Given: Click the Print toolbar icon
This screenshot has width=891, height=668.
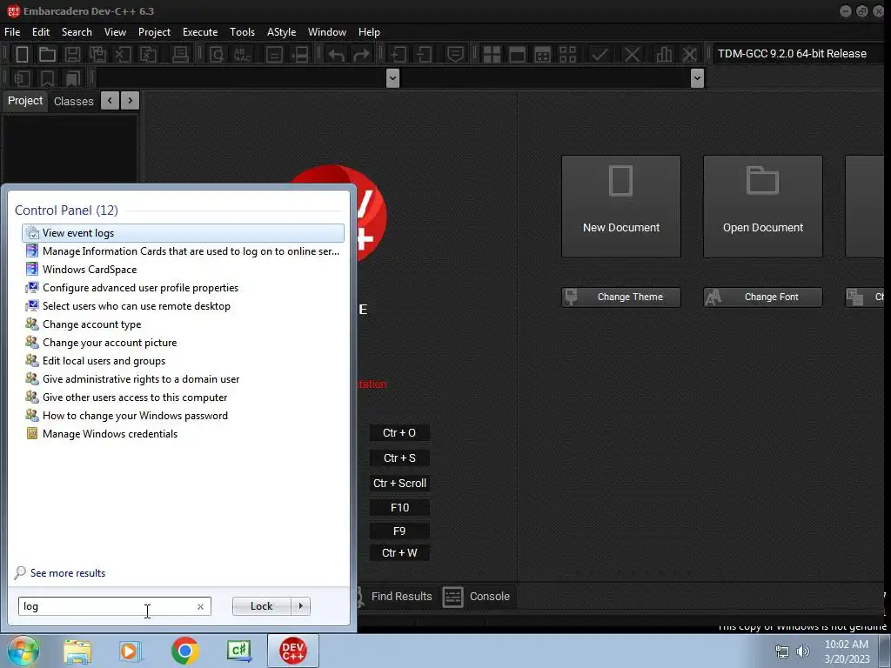Looking at the screenshot, I should click(180, 54).
